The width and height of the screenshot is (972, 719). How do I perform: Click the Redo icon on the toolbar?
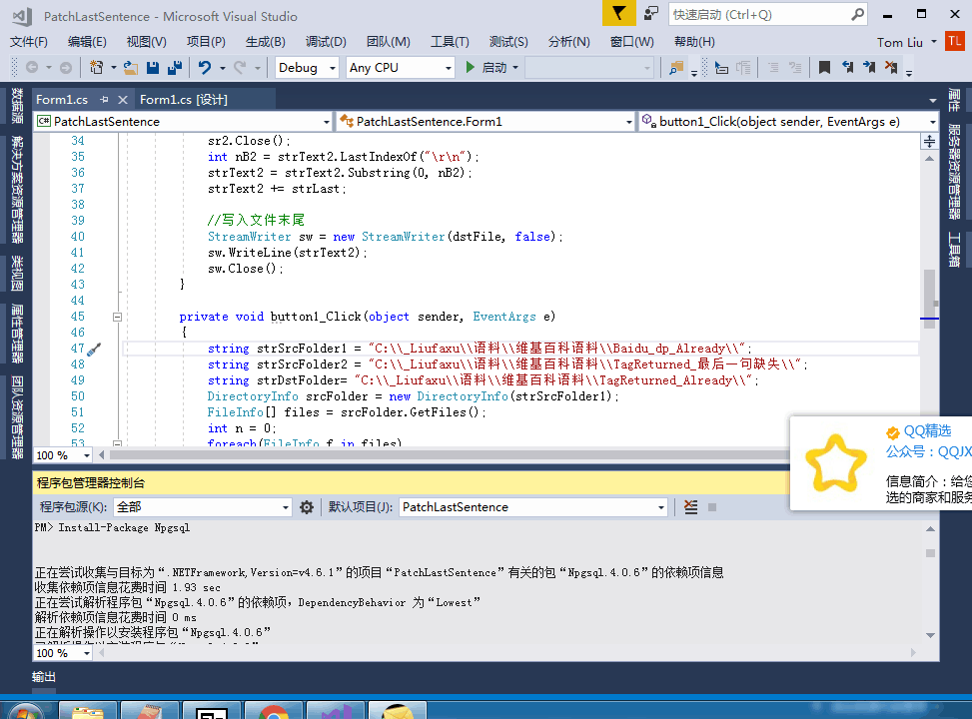coord(239,67)
